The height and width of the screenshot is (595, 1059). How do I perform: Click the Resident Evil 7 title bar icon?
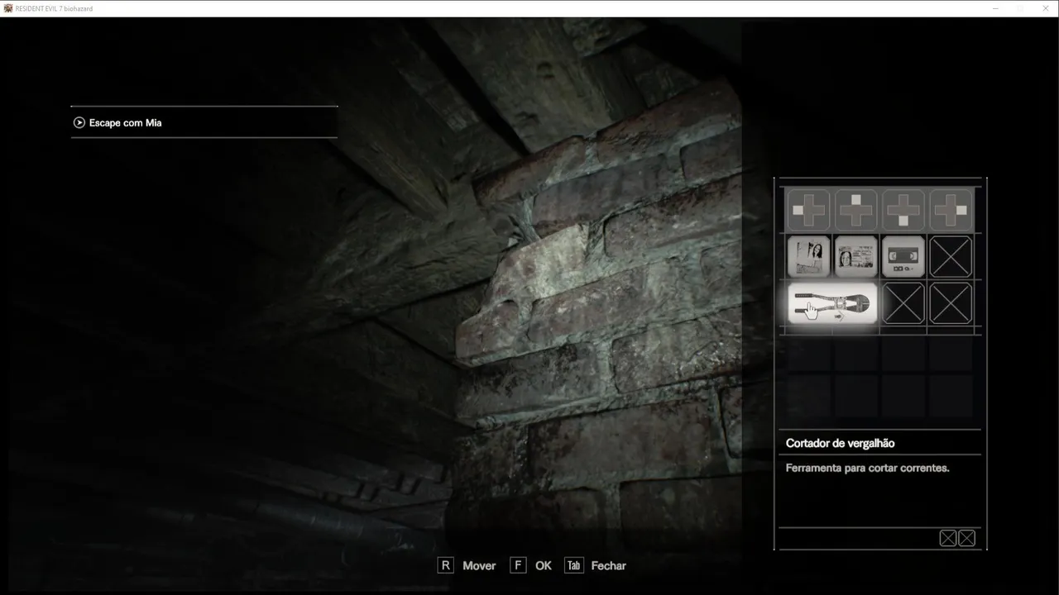pyautogui.click(x=8, y=8)
